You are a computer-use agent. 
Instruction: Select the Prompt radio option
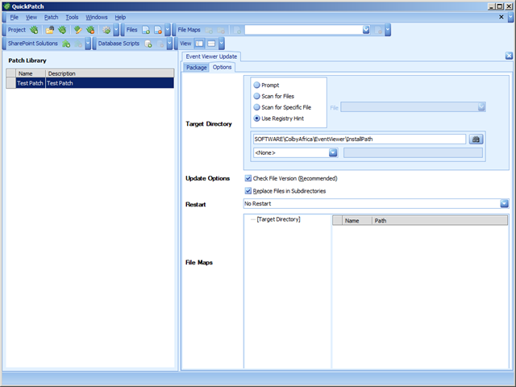pyautogui.click(x=257, y=85)
